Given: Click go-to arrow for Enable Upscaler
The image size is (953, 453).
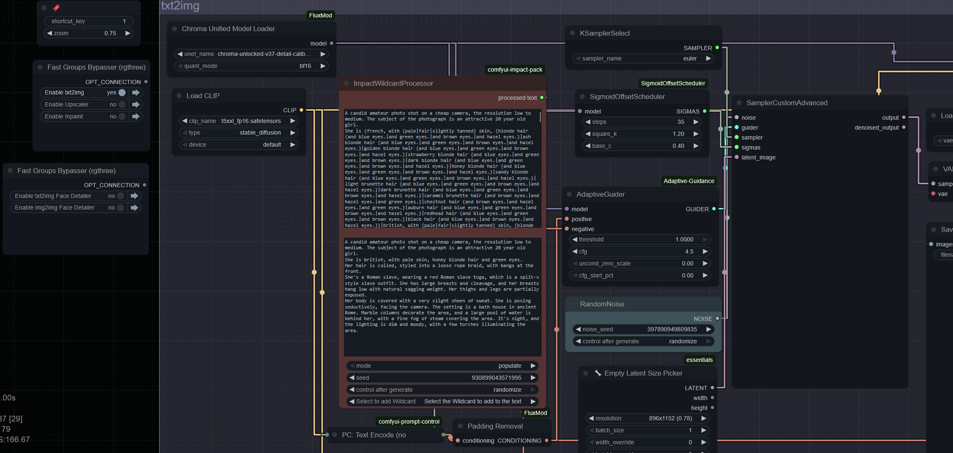Looking at the screenshot, I should point(136,104).
